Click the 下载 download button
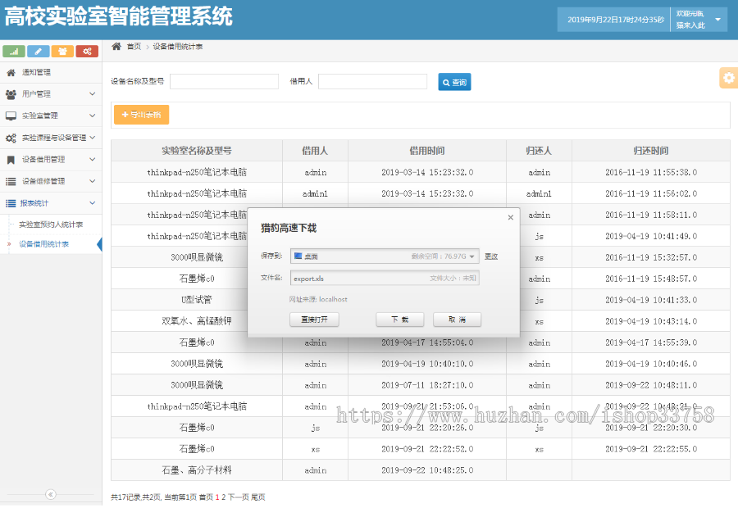 pos(399,319)
